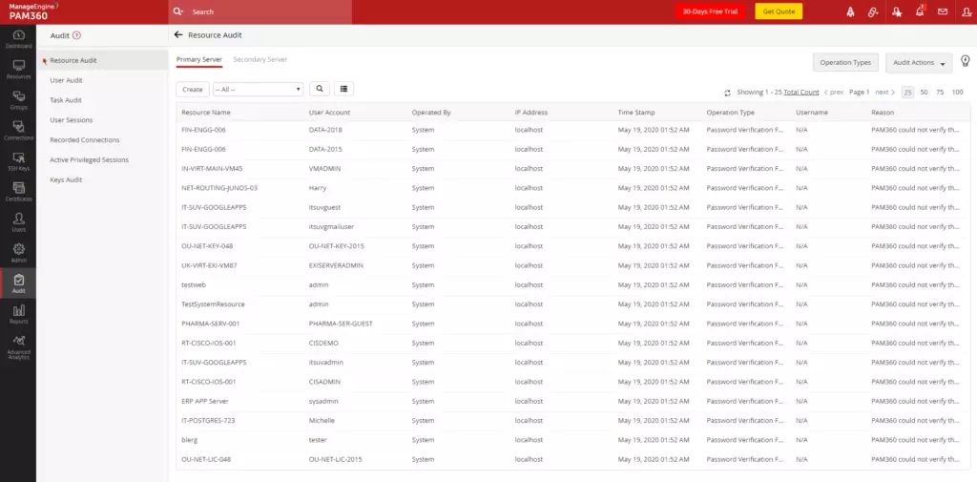Viewport: 977px width, 482px height.
Task: Show 75 rows per page
Action: pyautogui.click(x=940, y=93)
